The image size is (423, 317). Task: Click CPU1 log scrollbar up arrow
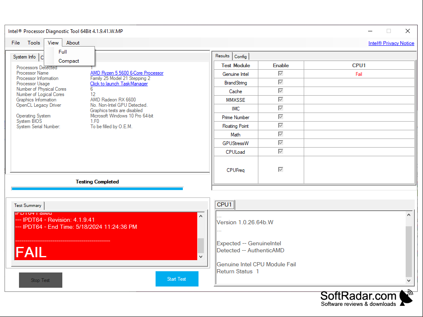click(x=409, y=215)
